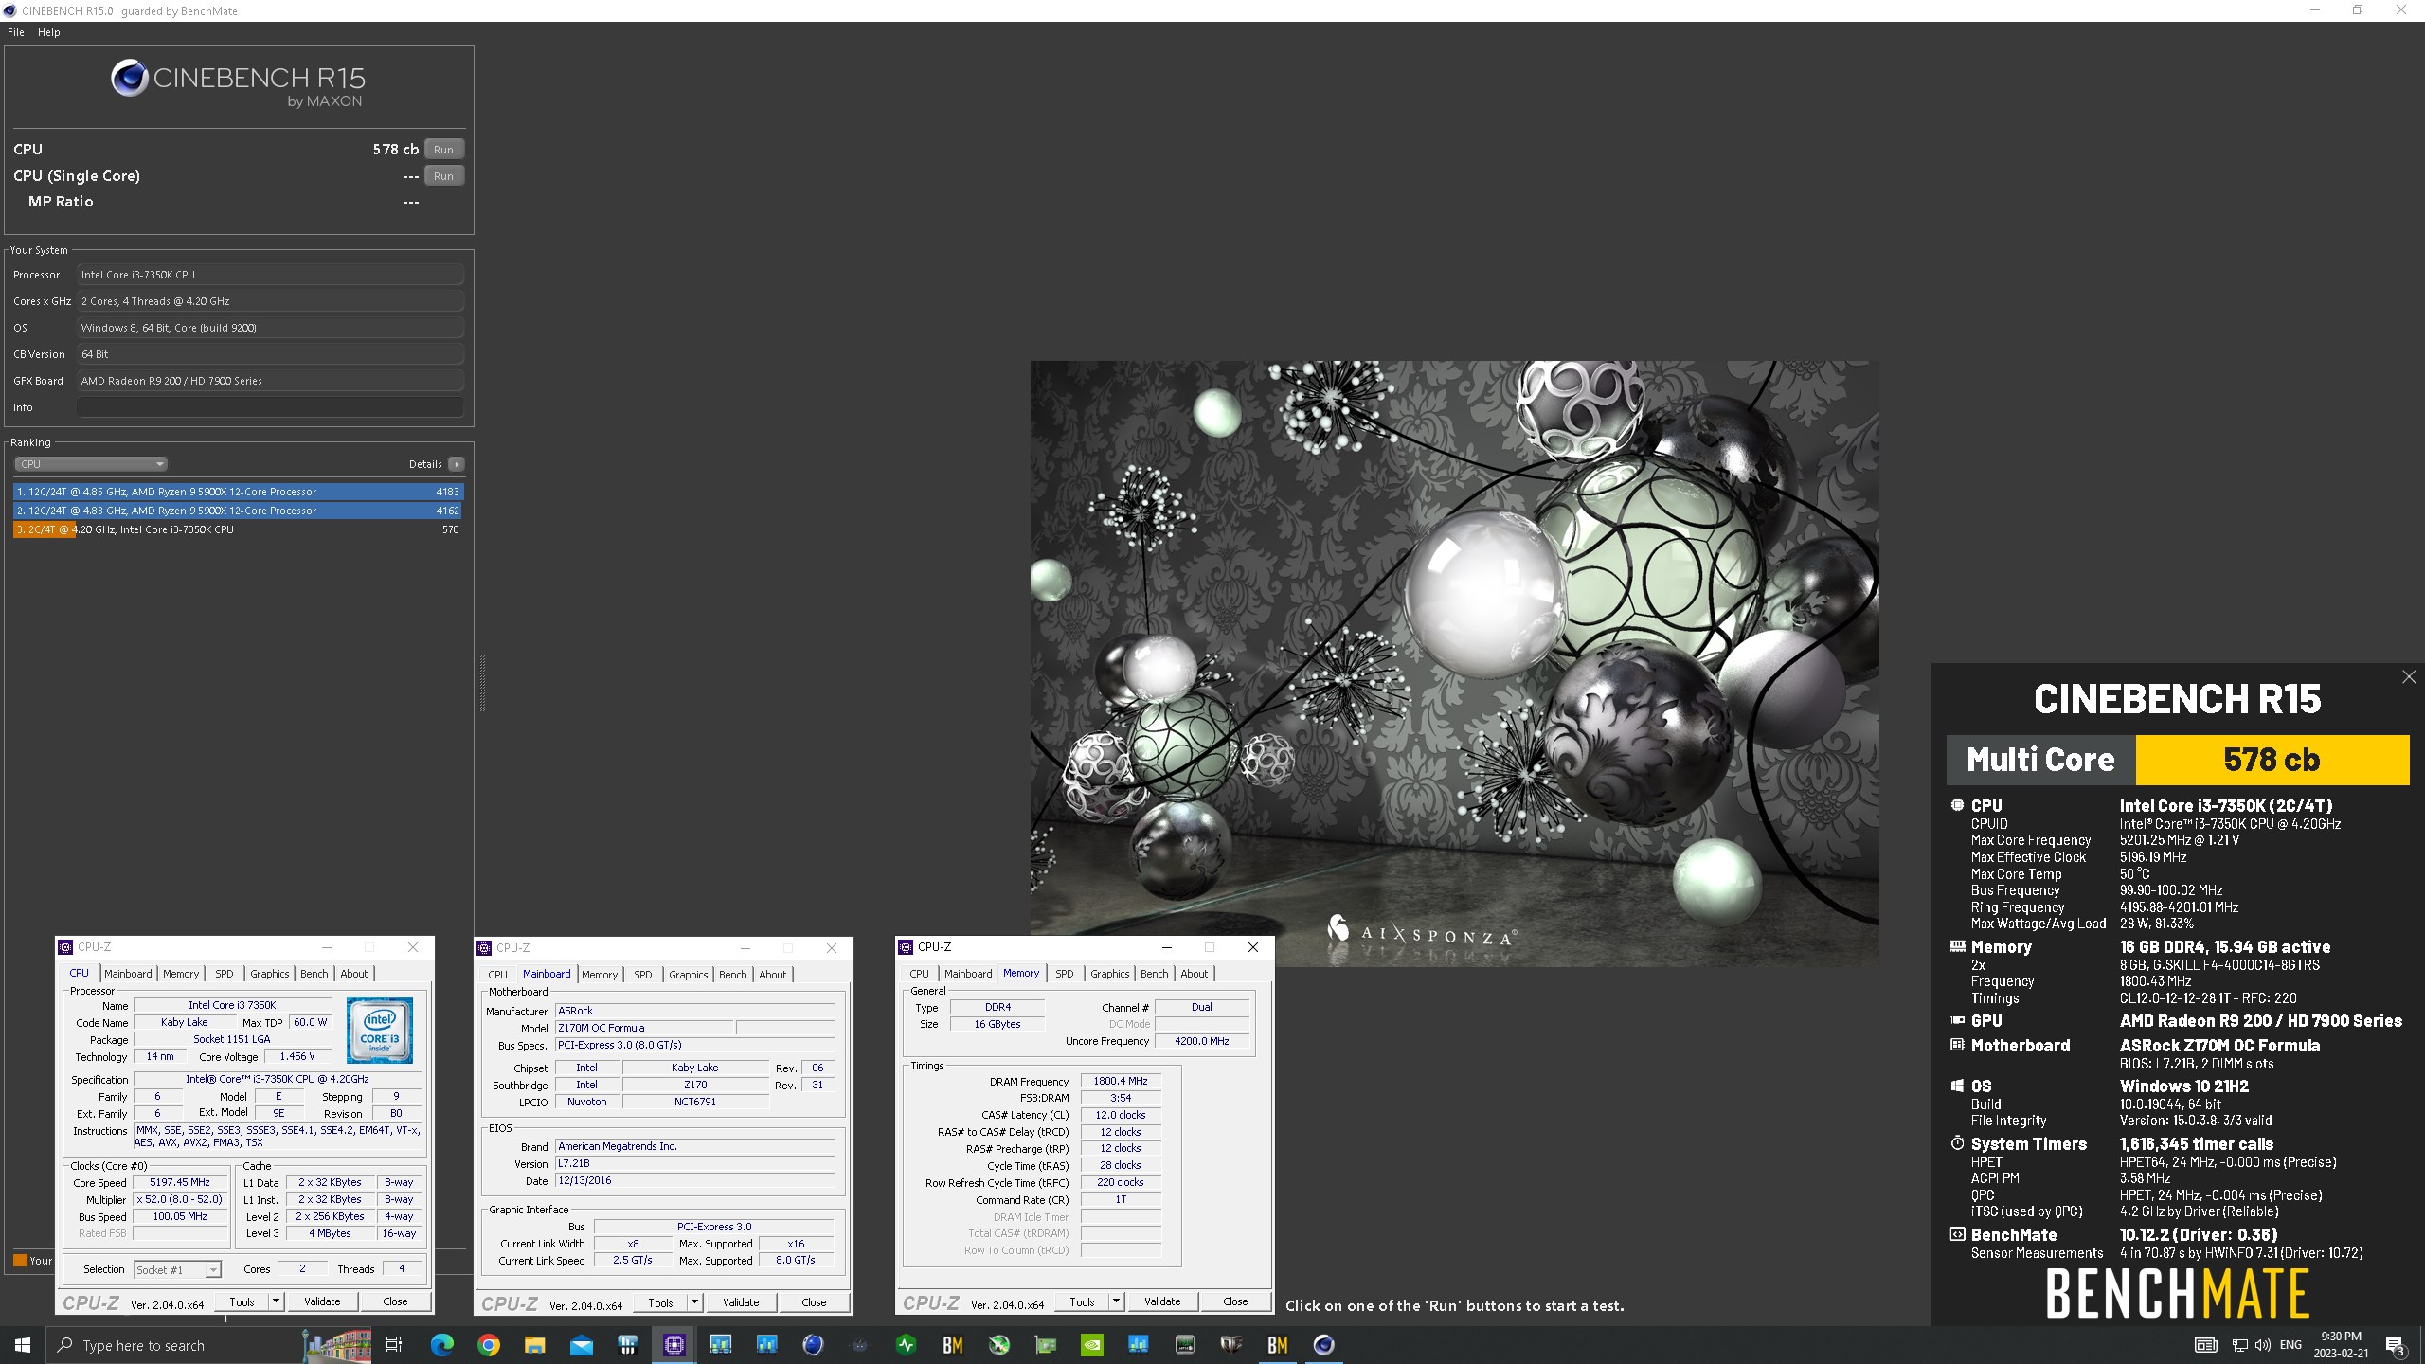2425x1364 pixels.
Task: Click the title bar icon of the CPU-Z Memory-tab window
Action: point(906,947)
